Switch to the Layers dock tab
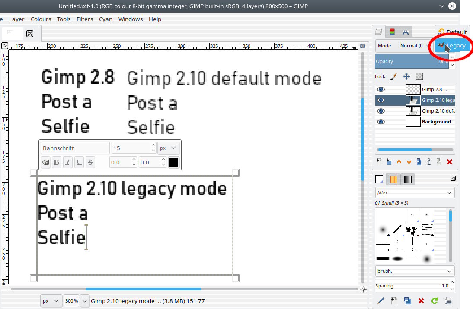This screenshot has width=473, height=309. pos(379,32)
